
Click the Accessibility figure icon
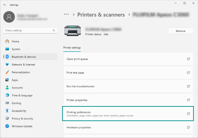tap(7, 111)
